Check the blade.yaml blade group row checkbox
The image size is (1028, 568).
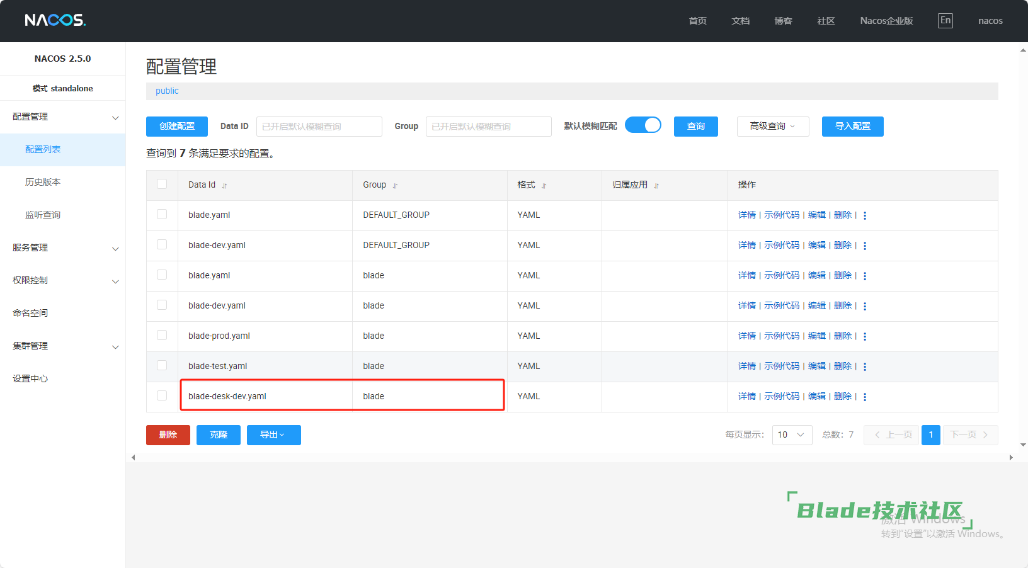162,275
